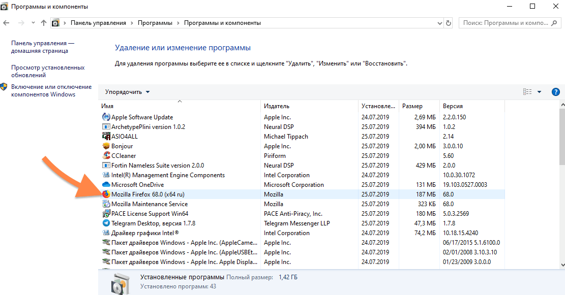Select Apple Software Update entry
Image resolution: width=565 pixels, height=295 pixels.
(142, 117)
